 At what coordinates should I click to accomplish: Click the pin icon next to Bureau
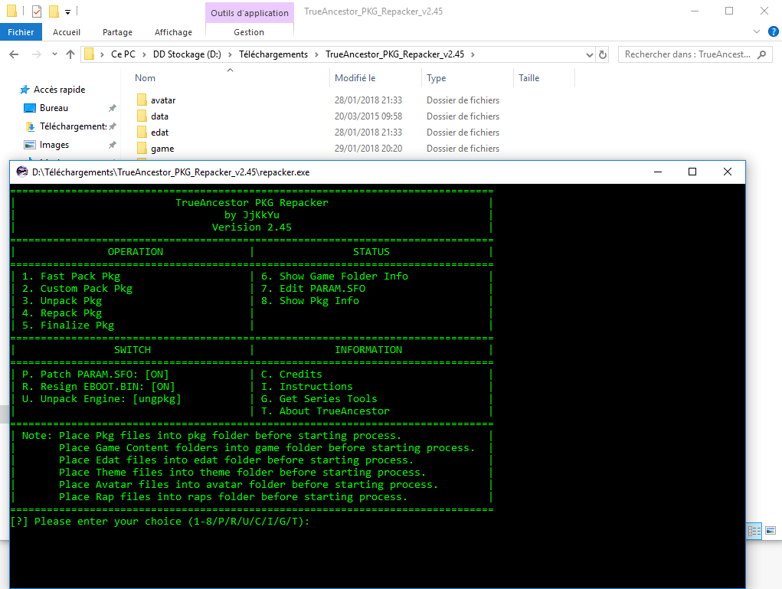coord(113,108)
